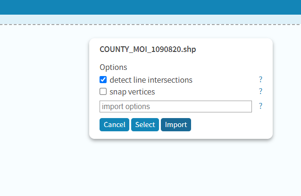Click the dark blue header bar

(x=150, y=7)
